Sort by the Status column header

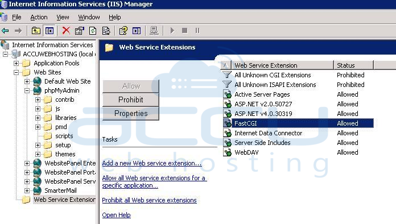(x=353, y=65)
